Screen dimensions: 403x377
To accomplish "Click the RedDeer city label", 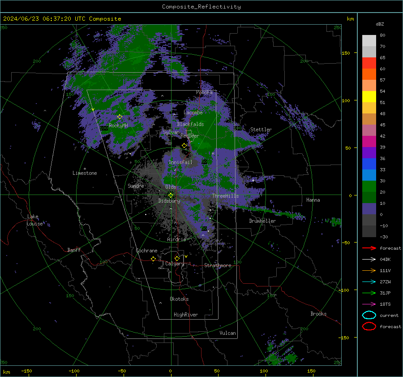I will point(190,136).
